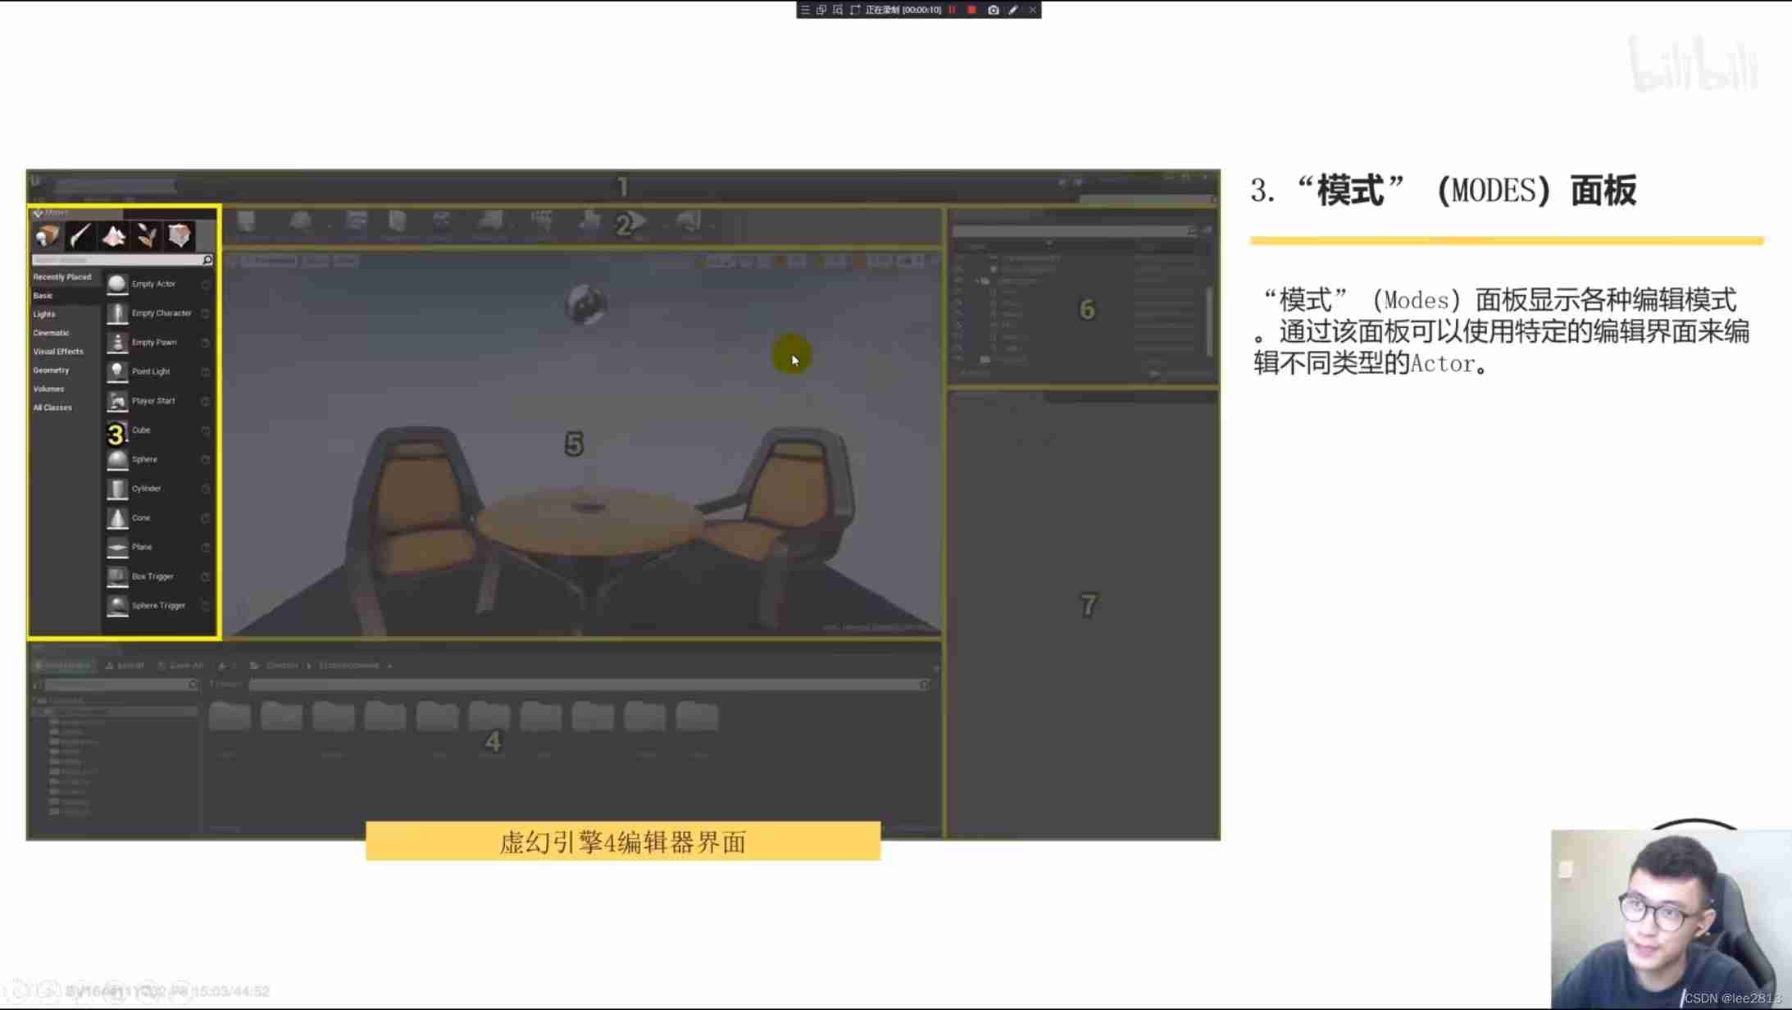Click the Empty Actor label text

point(153,284)
